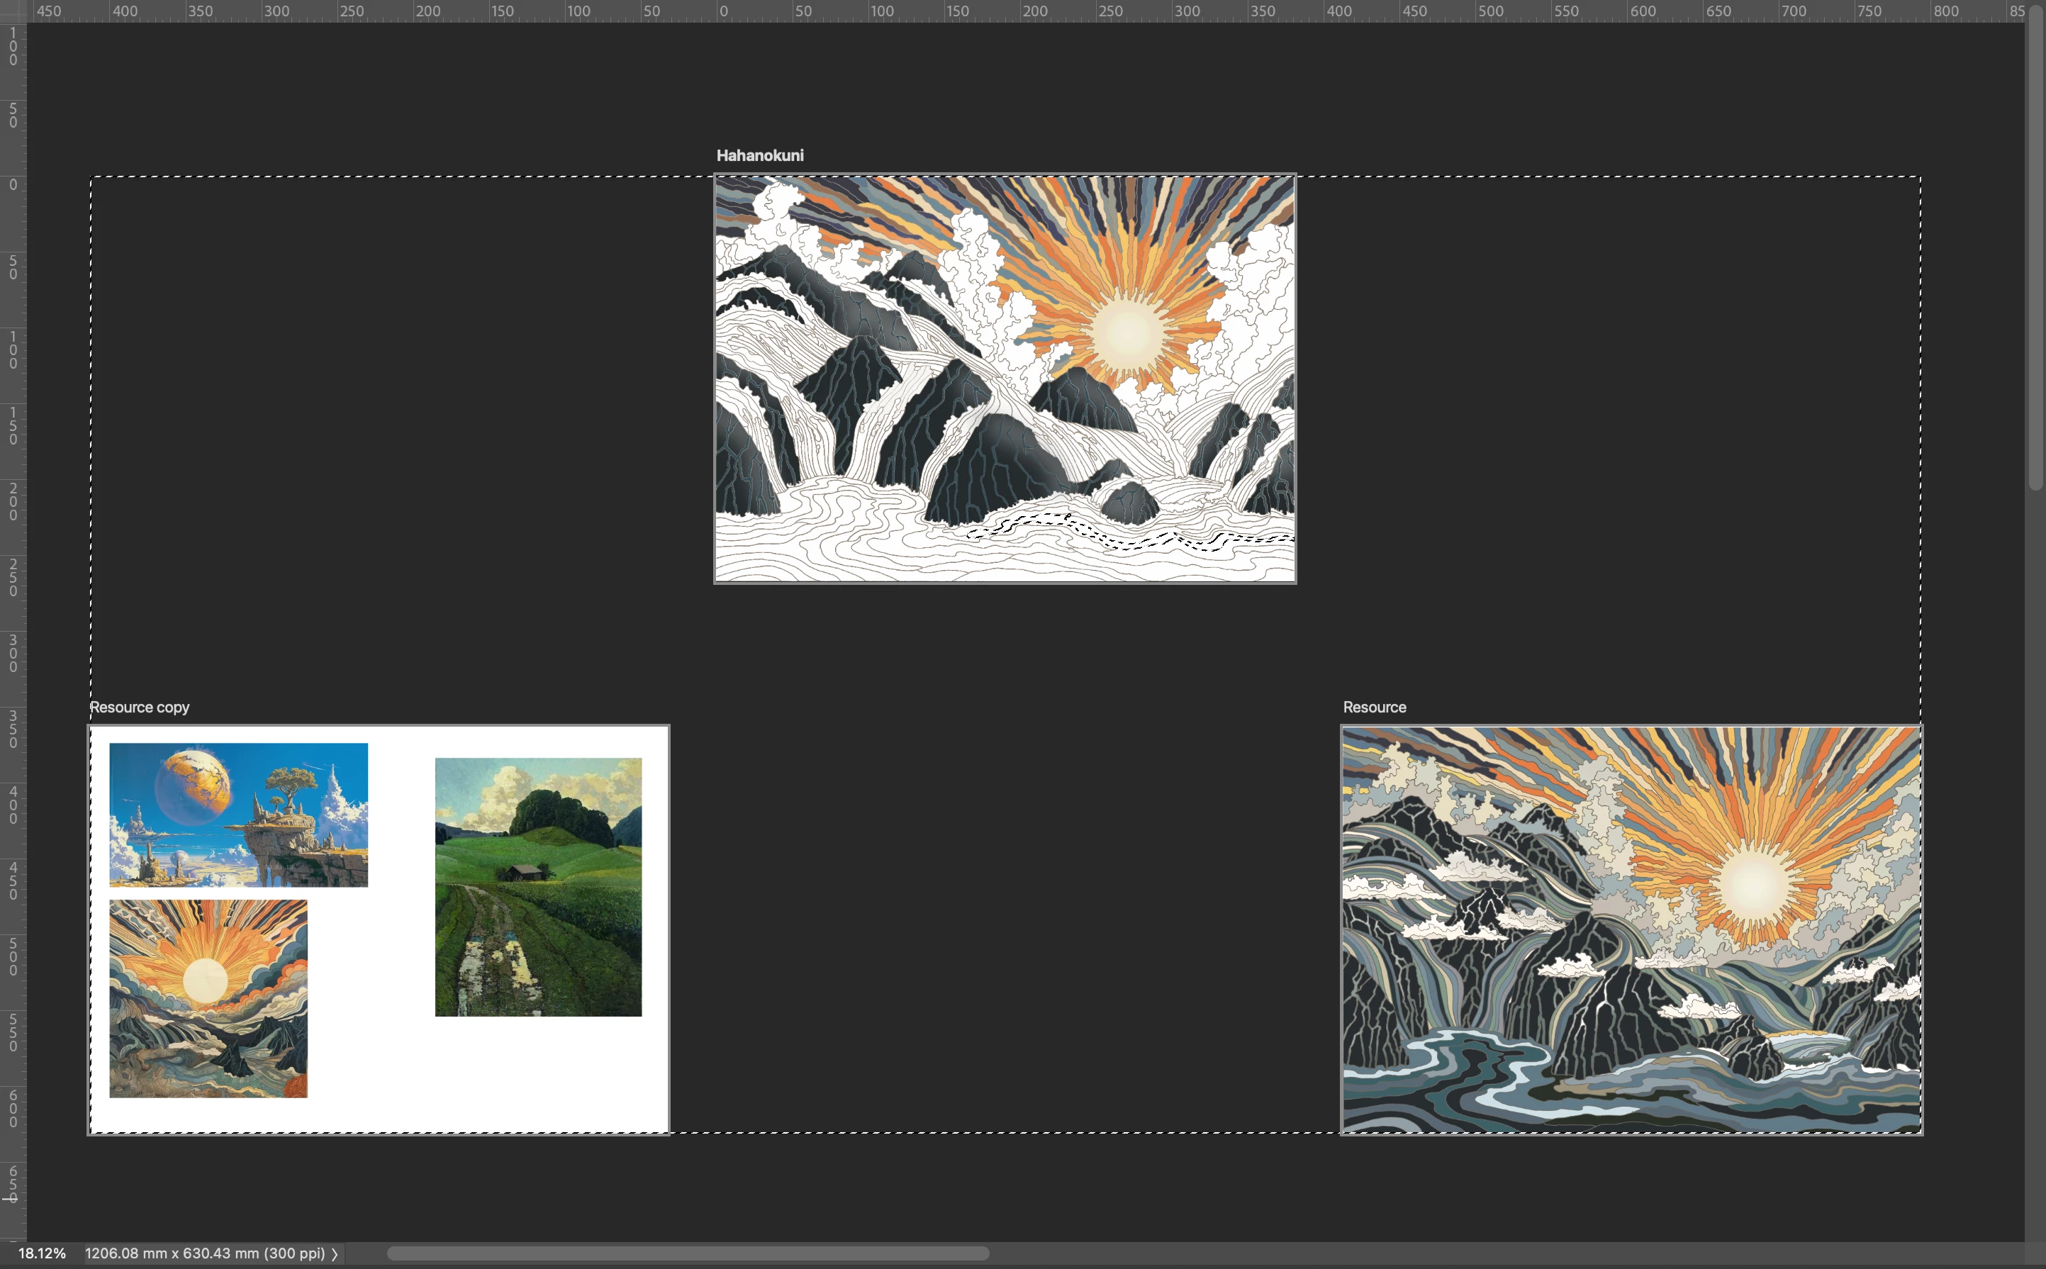Click the 18.12% zoom level field
This screenshot has width=2046, height=1269.
[x=42, y=1253]
